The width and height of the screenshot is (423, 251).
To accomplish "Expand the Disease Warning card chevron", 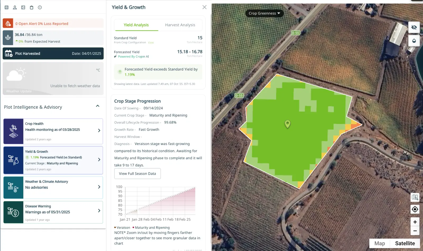I will click(x=99, y=211).
